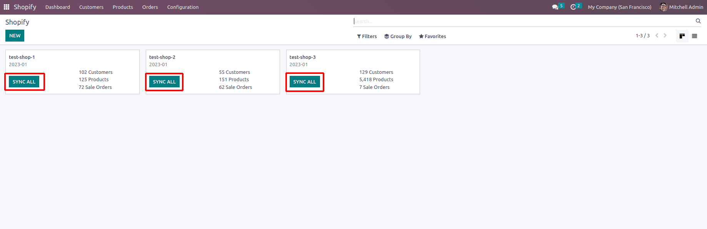Click the search magnifier icon
Screen dimensions: 707x229
coord(698,21)
